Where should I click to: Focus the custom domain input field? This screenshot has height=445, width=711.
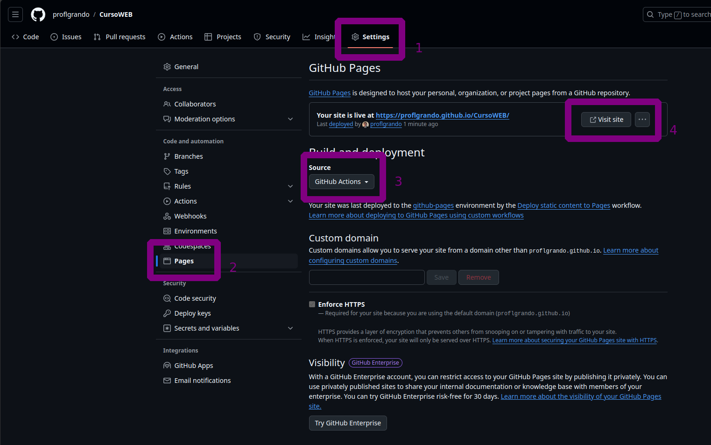click(367, 277)
